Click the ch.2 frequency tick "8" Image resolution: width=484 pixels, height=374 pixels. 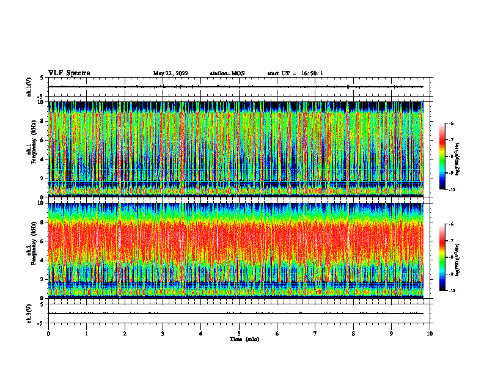pyautogui.click(x=42, y=222)
